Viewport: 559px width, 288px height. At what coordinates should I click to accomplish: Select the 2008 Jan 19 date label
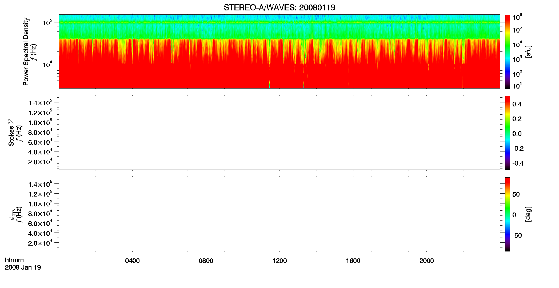pyautogui.click(x=23, y=267)
